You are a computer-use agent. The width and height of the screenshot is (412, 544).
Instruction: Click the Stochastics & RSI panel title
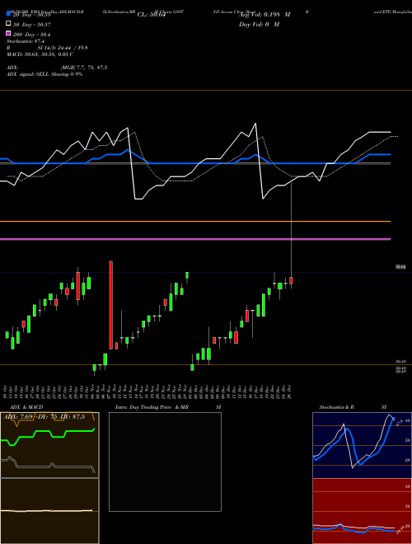point(353,407)
